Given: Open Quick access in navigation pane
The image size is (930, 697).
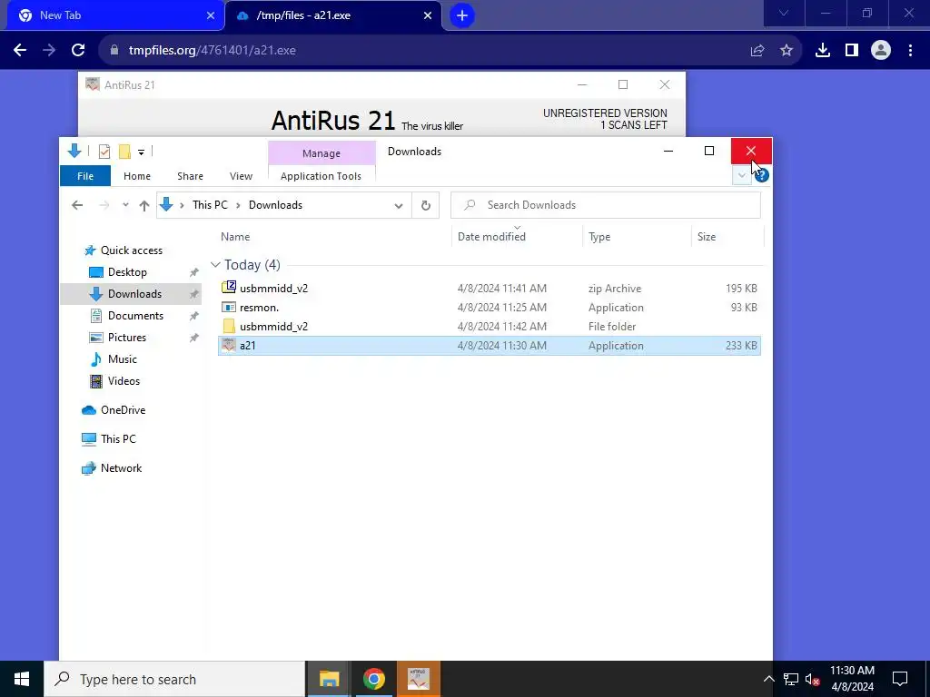Looking at the screenshot, I should click(131, 250).
